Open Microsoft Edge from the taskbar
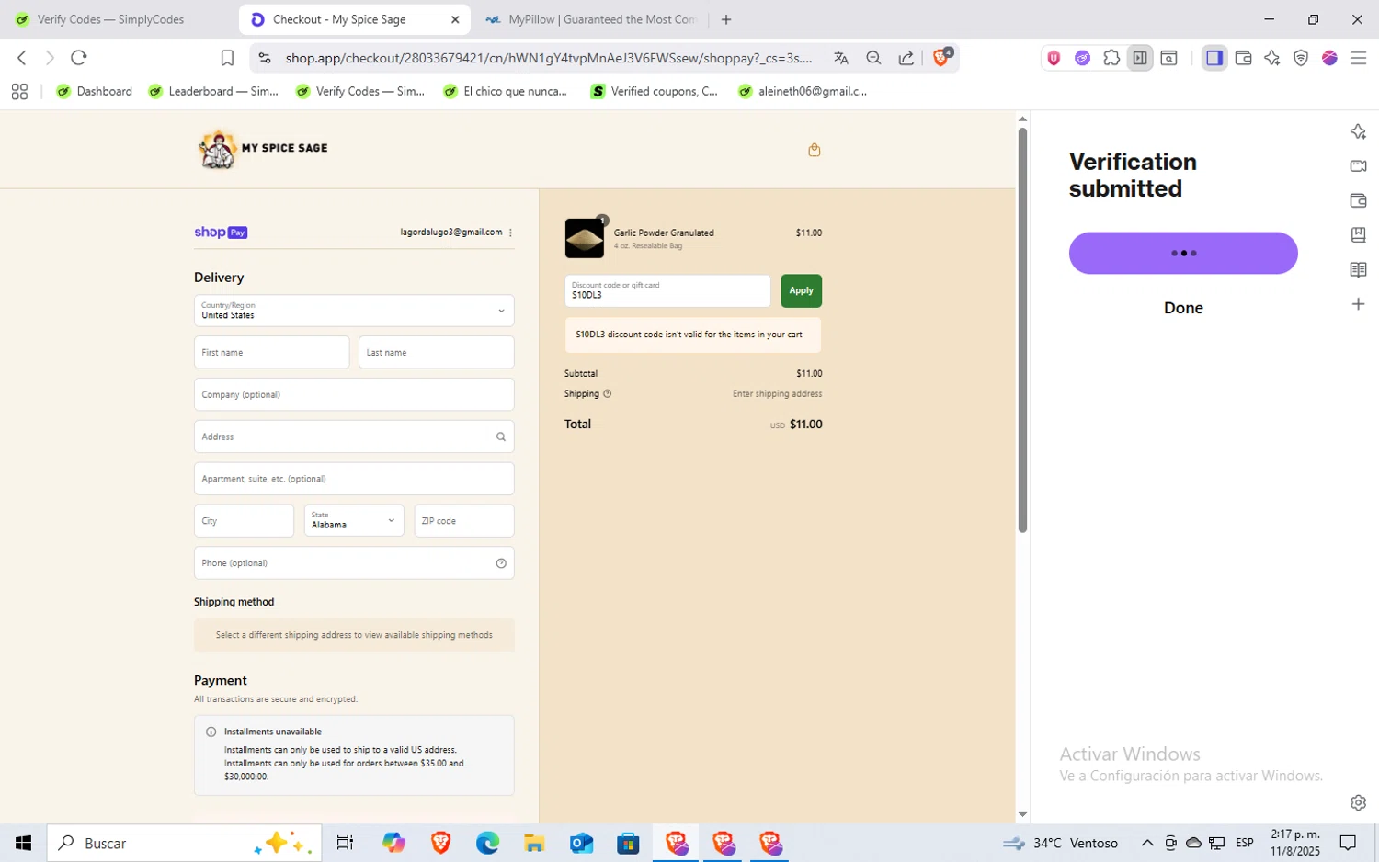Image resolution: width=1379 pixels, height=862 pixels. pyautogui.click(x=487, y=843)
